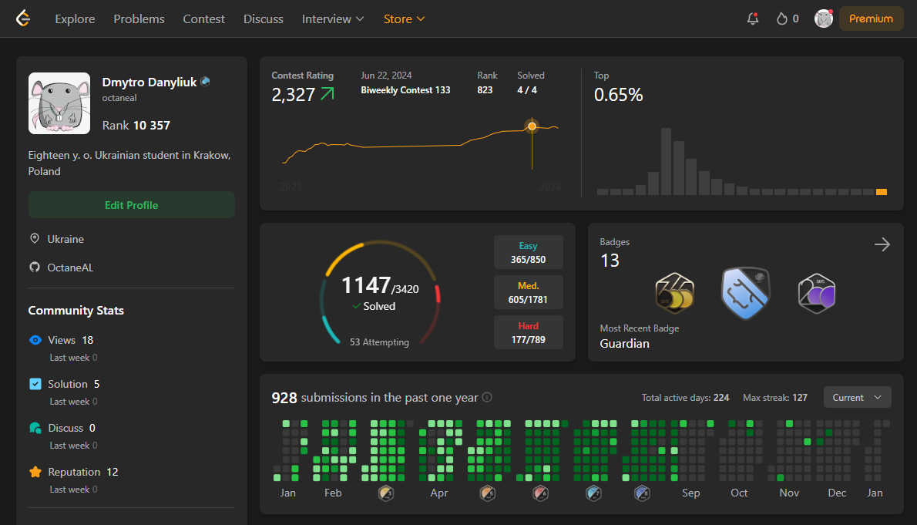The height and width of the screenshot is (525, 917).
Task: Click the LeetCode logo icon
Action: click(x=23, y=19)
